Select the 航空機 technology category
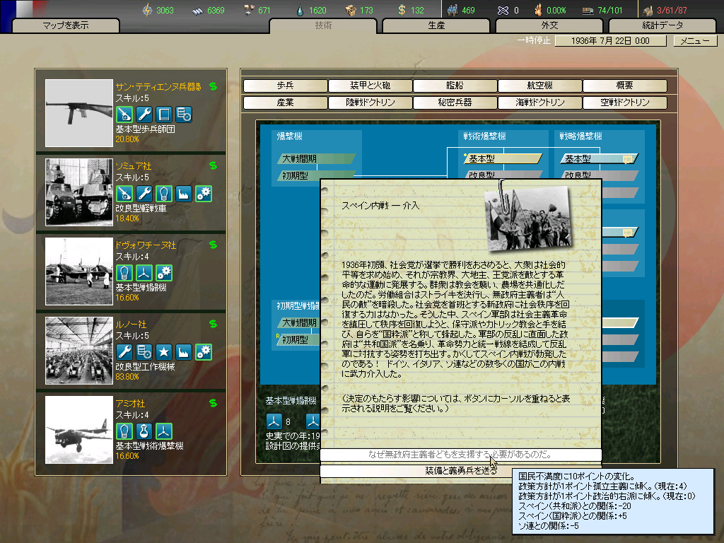This screenshot has width=724, height=543. point(539,86)
